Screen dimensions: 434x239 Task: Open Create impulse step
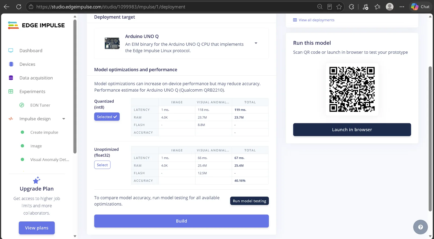click(44, 132)
